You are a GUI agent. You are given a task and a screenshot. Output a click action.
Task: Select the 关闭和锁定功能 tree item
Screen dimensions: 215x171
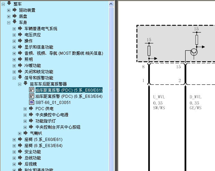point(39,72)
